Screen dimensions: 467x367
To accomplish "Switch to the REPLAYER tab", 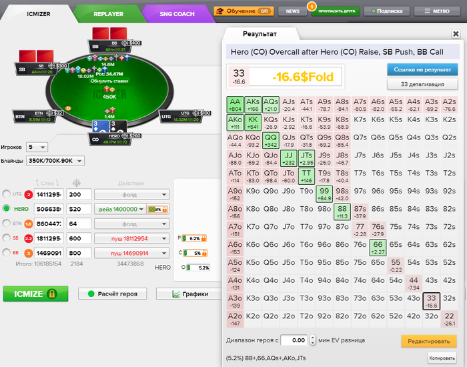I will click(108, 14).
